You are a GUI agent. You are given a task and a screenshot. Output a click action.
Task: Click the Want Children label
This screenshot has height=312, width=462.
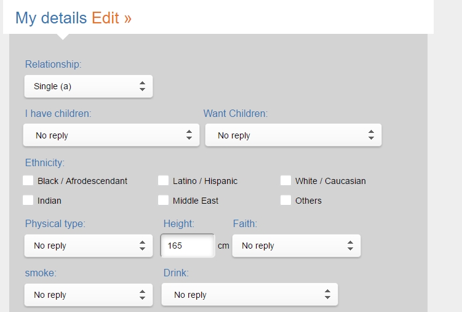click(x=235, y=113)
